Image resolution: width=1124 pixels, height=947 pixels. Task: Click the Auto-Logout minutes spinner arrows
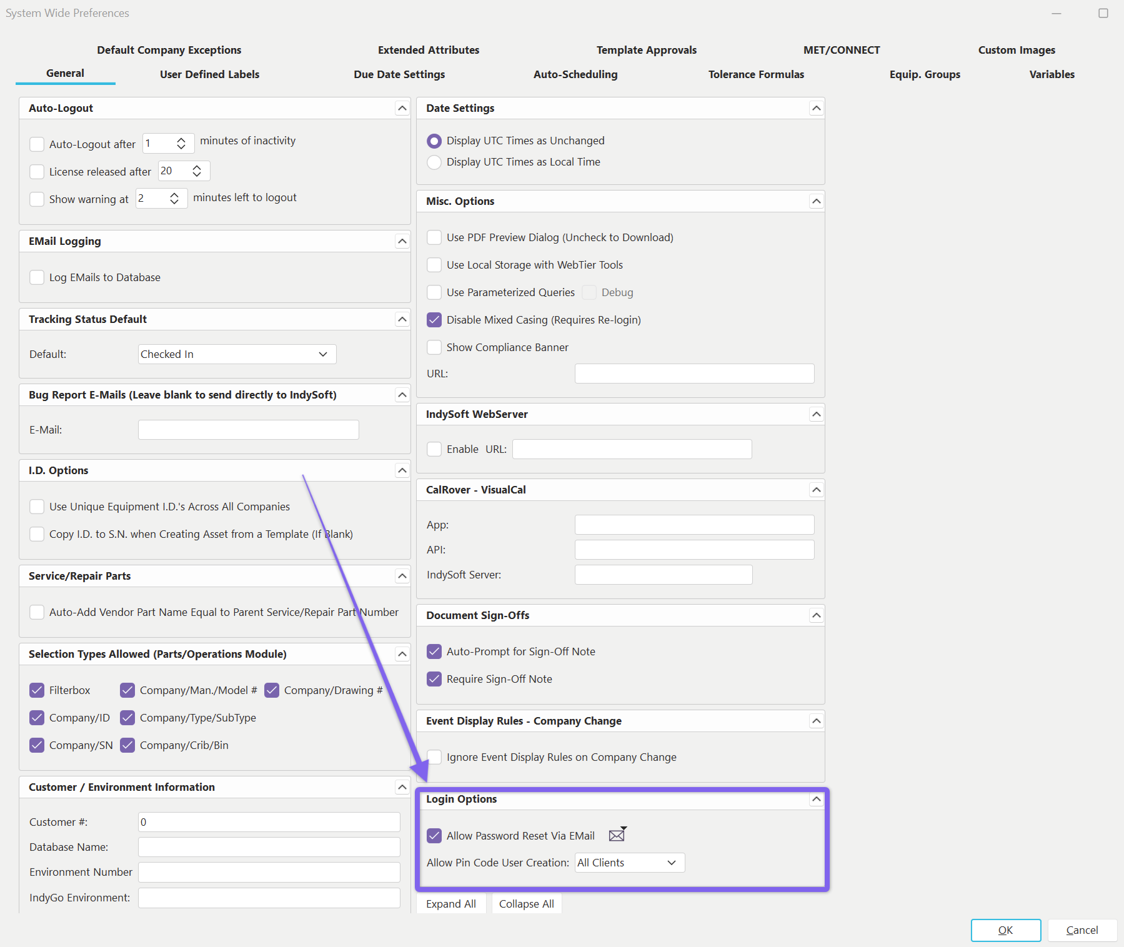pyautogui.click(x=181, y=144)
